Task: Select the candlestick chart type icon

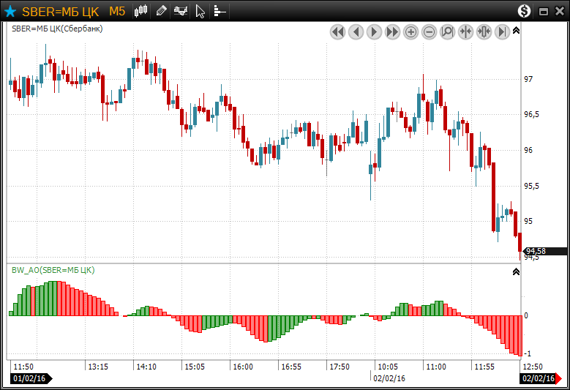Action: pos(141,11)
